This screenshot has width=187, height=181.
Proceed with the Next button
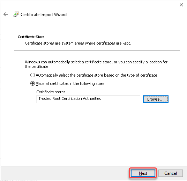143,173
